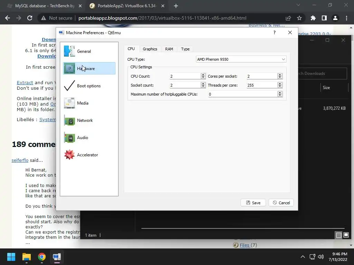This screenshot has height=265, width=354.
Task: Open the Accelerator section
Action: click(89, 155)
